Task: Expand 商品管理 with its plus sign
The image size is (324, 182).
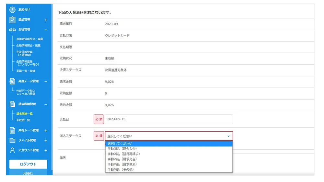Action: (46, 20)
